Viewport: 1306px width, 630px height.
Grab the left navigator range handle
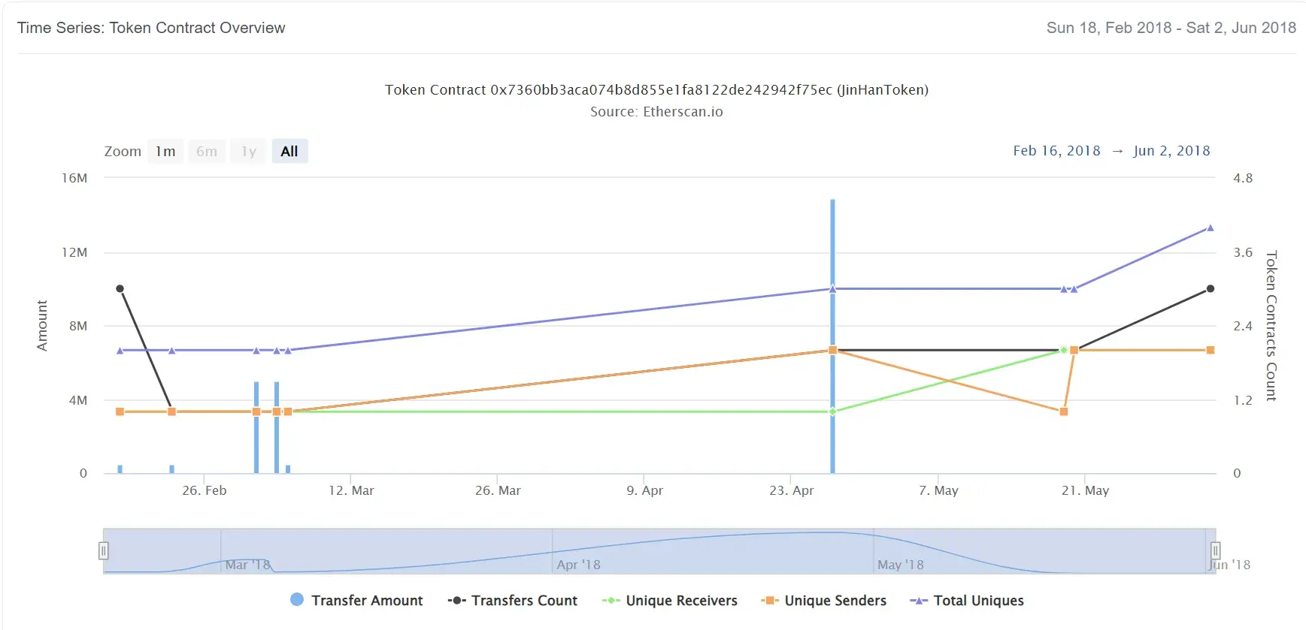click(x=104, y=551)
